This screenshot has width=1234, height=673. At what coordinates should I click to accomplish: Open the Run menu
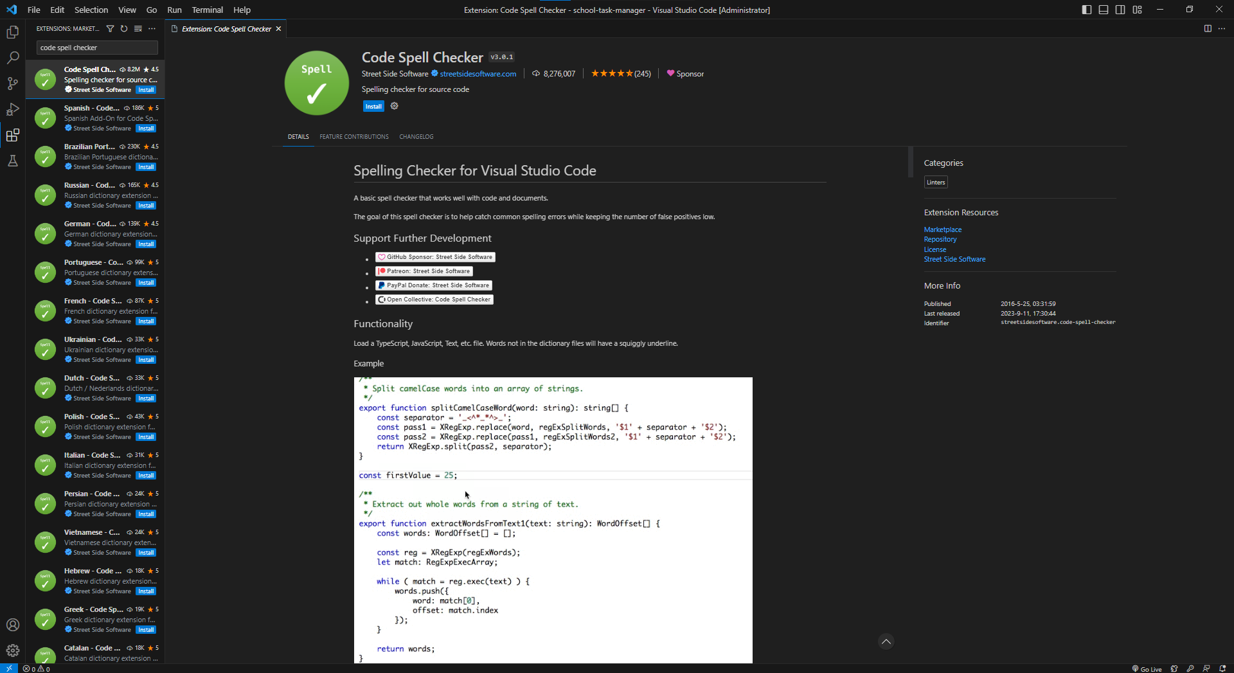[x=174, y=10]
